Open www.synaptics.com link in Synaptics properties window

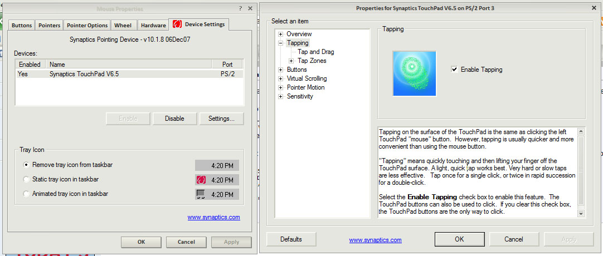[x=375, y=240]
